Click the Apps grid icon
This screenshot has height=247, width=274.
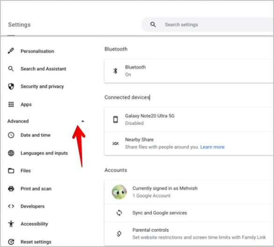[11, 104]
